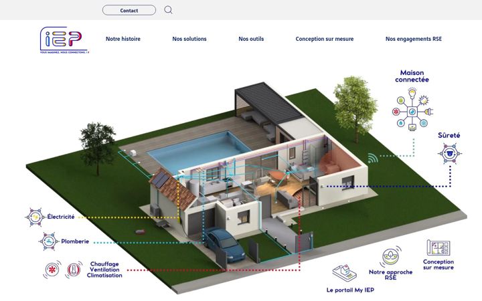Open the Nos engagements RSE menu

click(x=414, y=39)
